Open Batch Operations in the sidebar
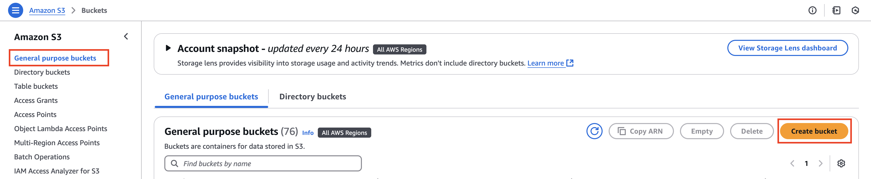Image resolution: width=871 pixels, height=179 pixels. (42, 157)
